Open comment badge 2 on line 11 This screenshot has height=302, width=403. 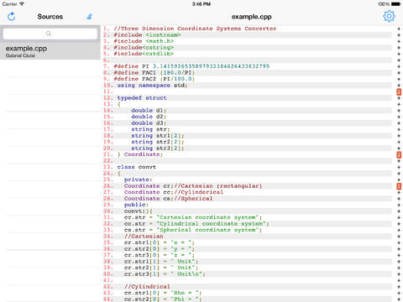pos(399,91)
